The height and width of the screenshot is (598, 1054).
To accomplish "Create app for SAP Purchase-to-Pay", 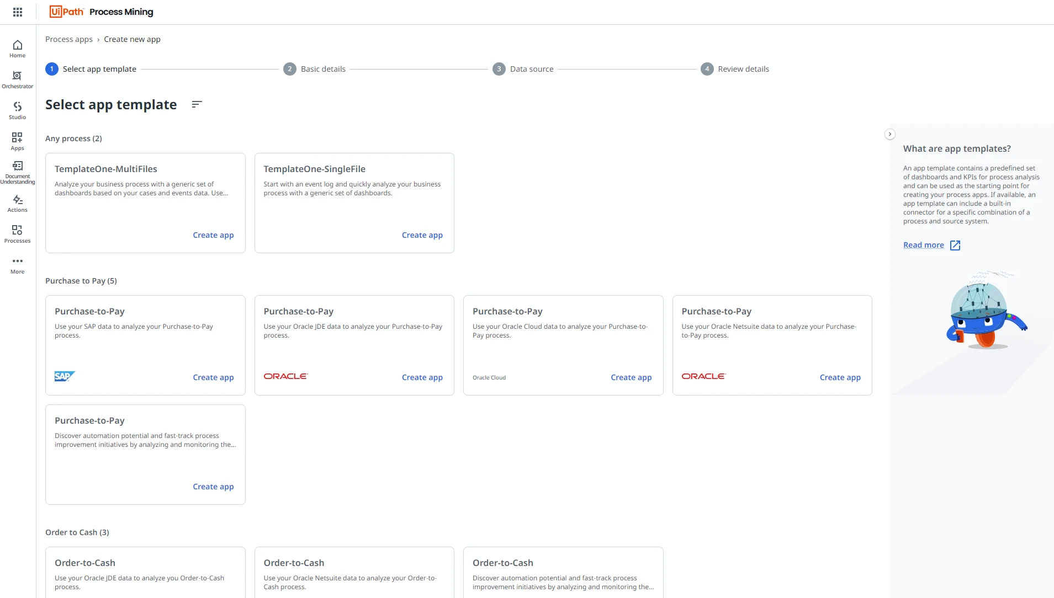I will click(213, 377).
